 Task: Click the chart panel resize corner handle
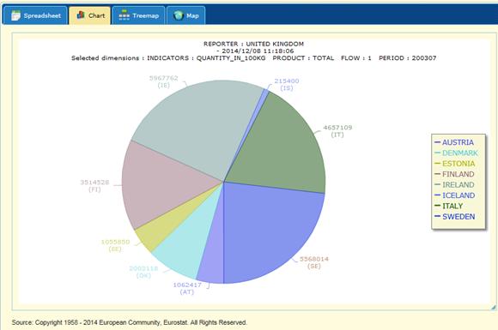coord(493,307)
